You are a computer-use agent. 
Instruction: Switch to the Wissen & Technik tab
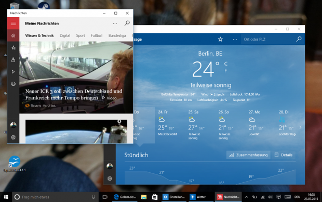tap(39, 35)
